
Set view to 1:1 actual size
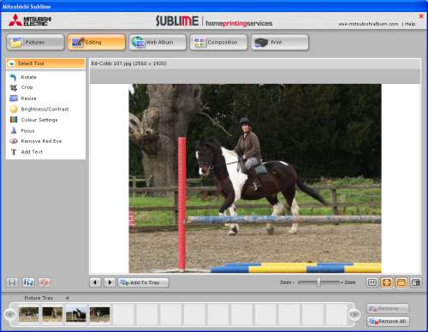click(372, 282)
